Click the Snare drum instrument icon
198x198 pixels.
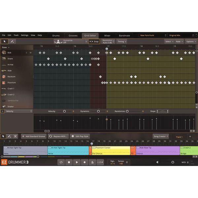tap(4, 59)
